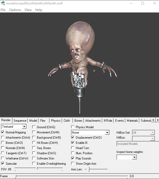Switch to the Cloth tab
The image size is (159, 179).
(x=67, y=121)
